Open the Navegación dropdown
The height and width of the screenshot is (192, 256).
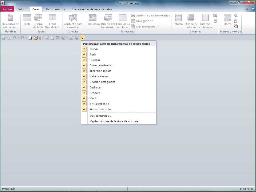click(143, 21)
